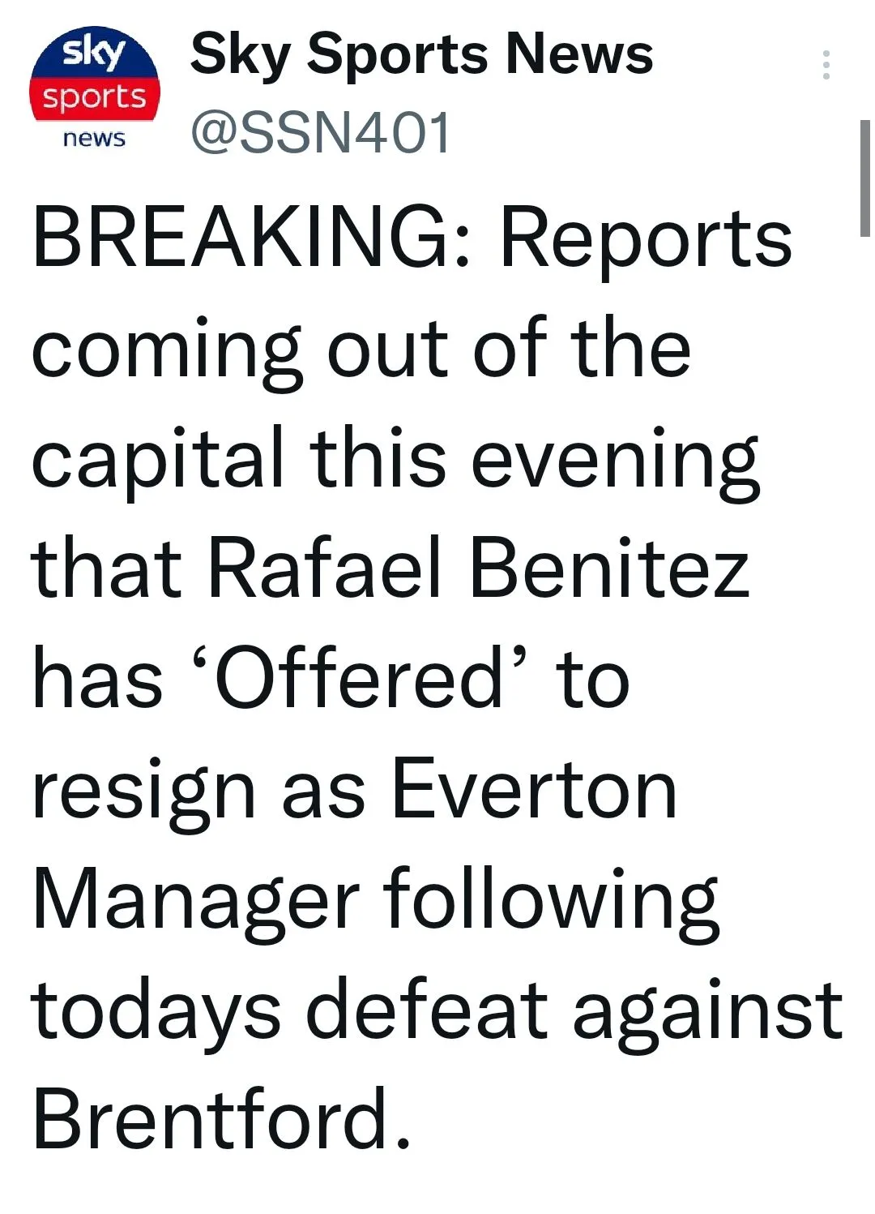Click the word 'evening' in the tweet

pos(616,460)
